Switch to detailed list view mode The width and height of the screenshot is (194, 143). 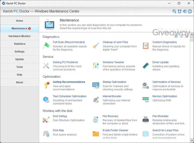(181, 36)
